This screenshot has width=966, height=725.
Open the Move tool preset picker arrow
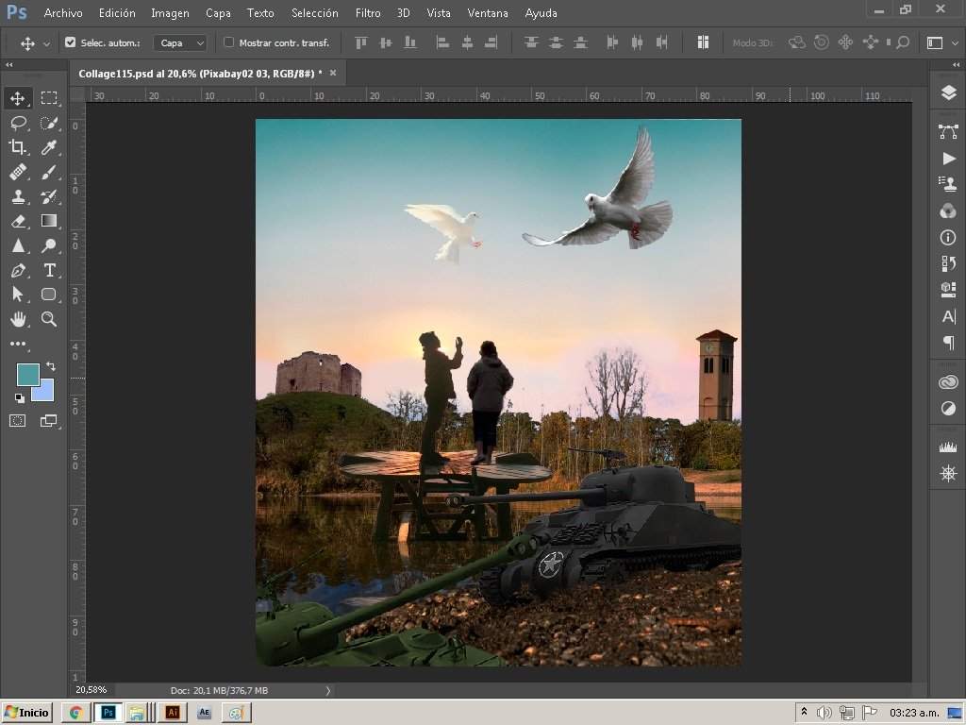46,43
